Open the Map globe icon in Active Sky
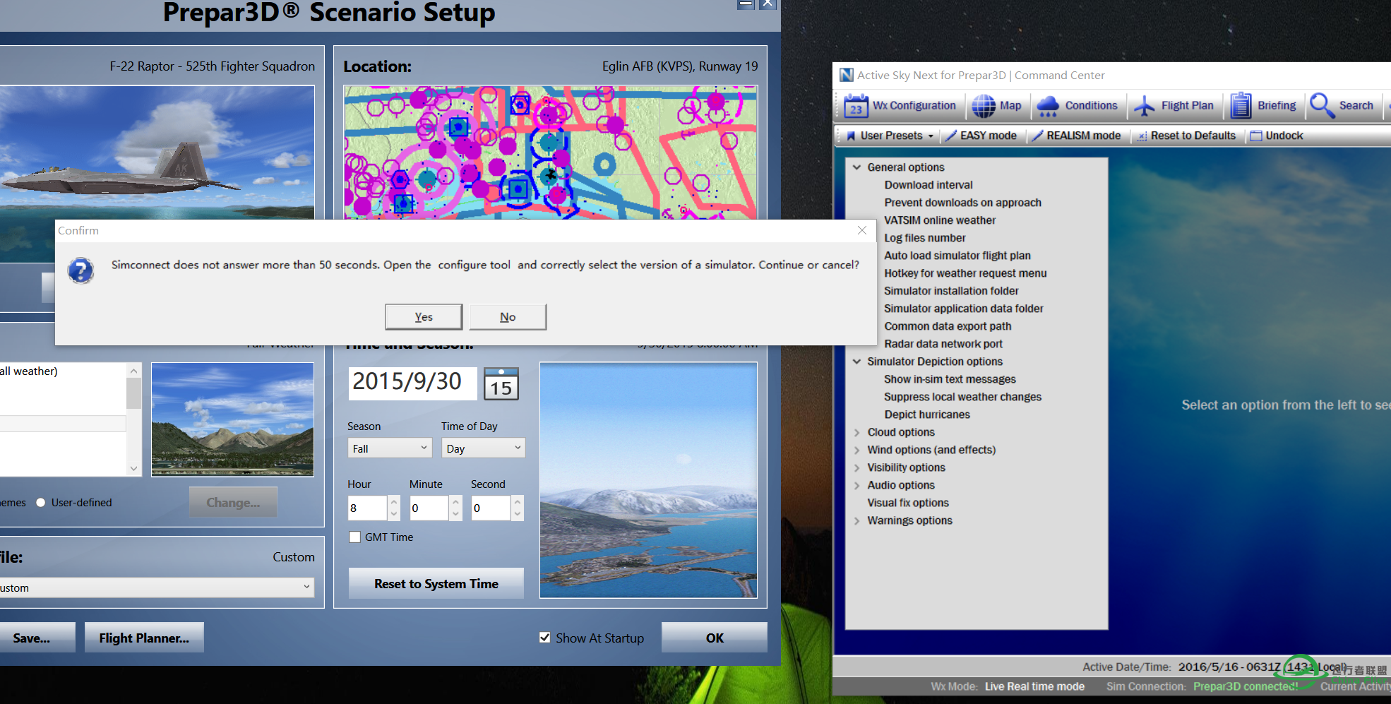 point(984,106)
